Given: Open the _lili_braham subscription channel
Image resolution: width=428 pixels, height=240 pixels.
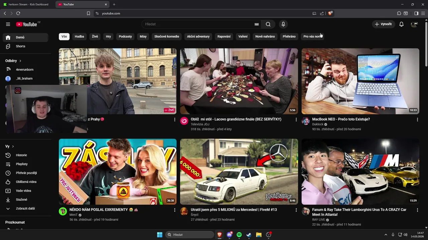Looking at the screenshot, I should pos(25,78).
